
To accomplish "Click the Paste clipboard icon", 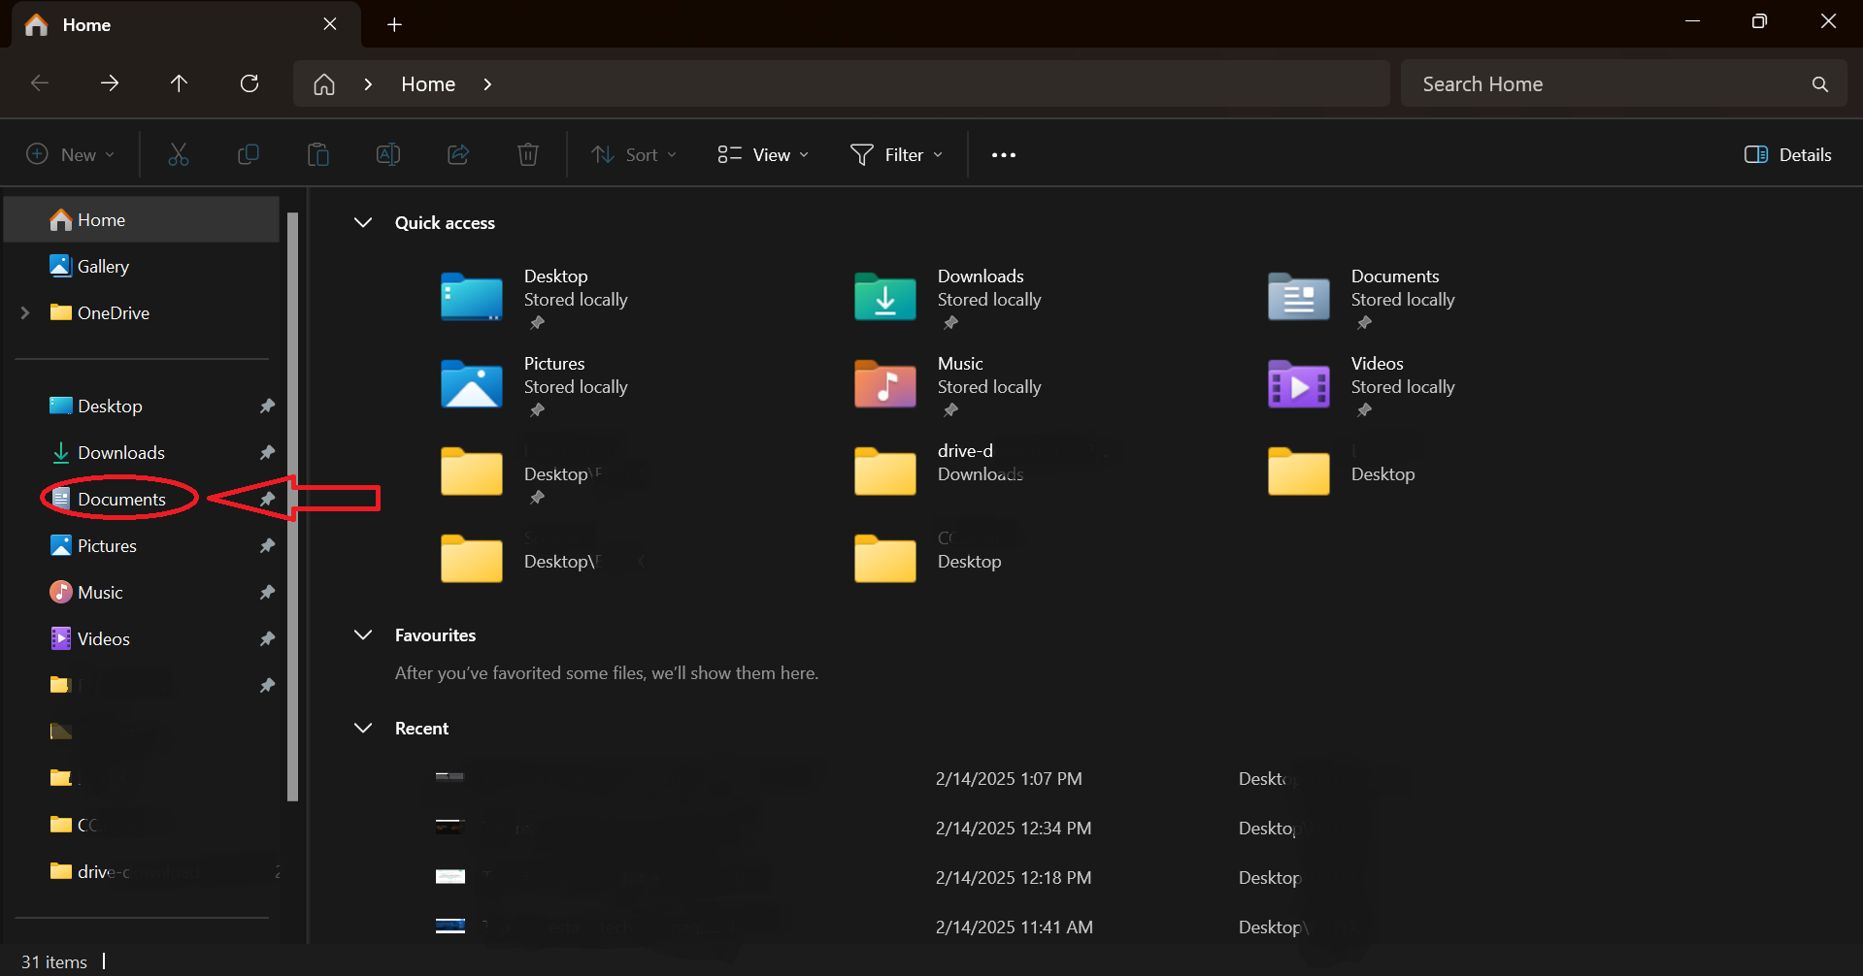I will [x=318, y=154].
